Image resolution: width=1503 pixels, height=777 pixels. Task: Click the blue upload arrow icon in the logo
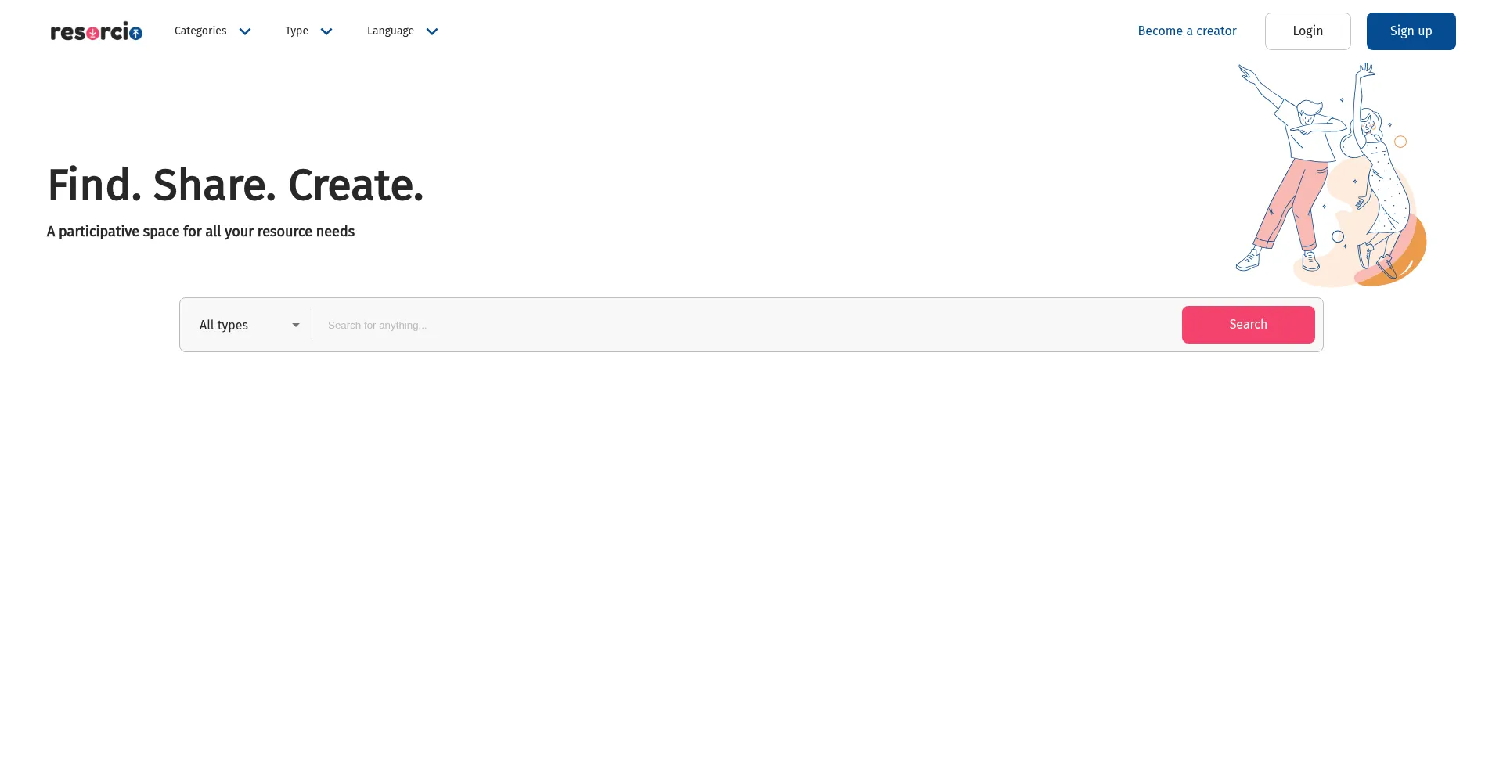click(136, 34)
